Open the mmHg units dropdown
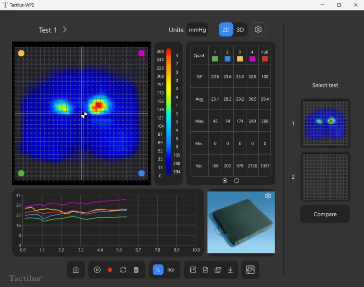The height and width of the screenshot is (287, 364). [197, 30]
